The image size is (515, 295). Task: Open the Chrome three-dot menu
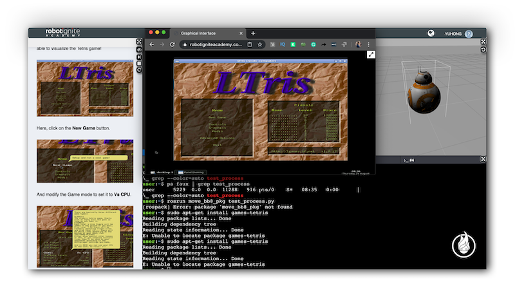click(368, 44)
